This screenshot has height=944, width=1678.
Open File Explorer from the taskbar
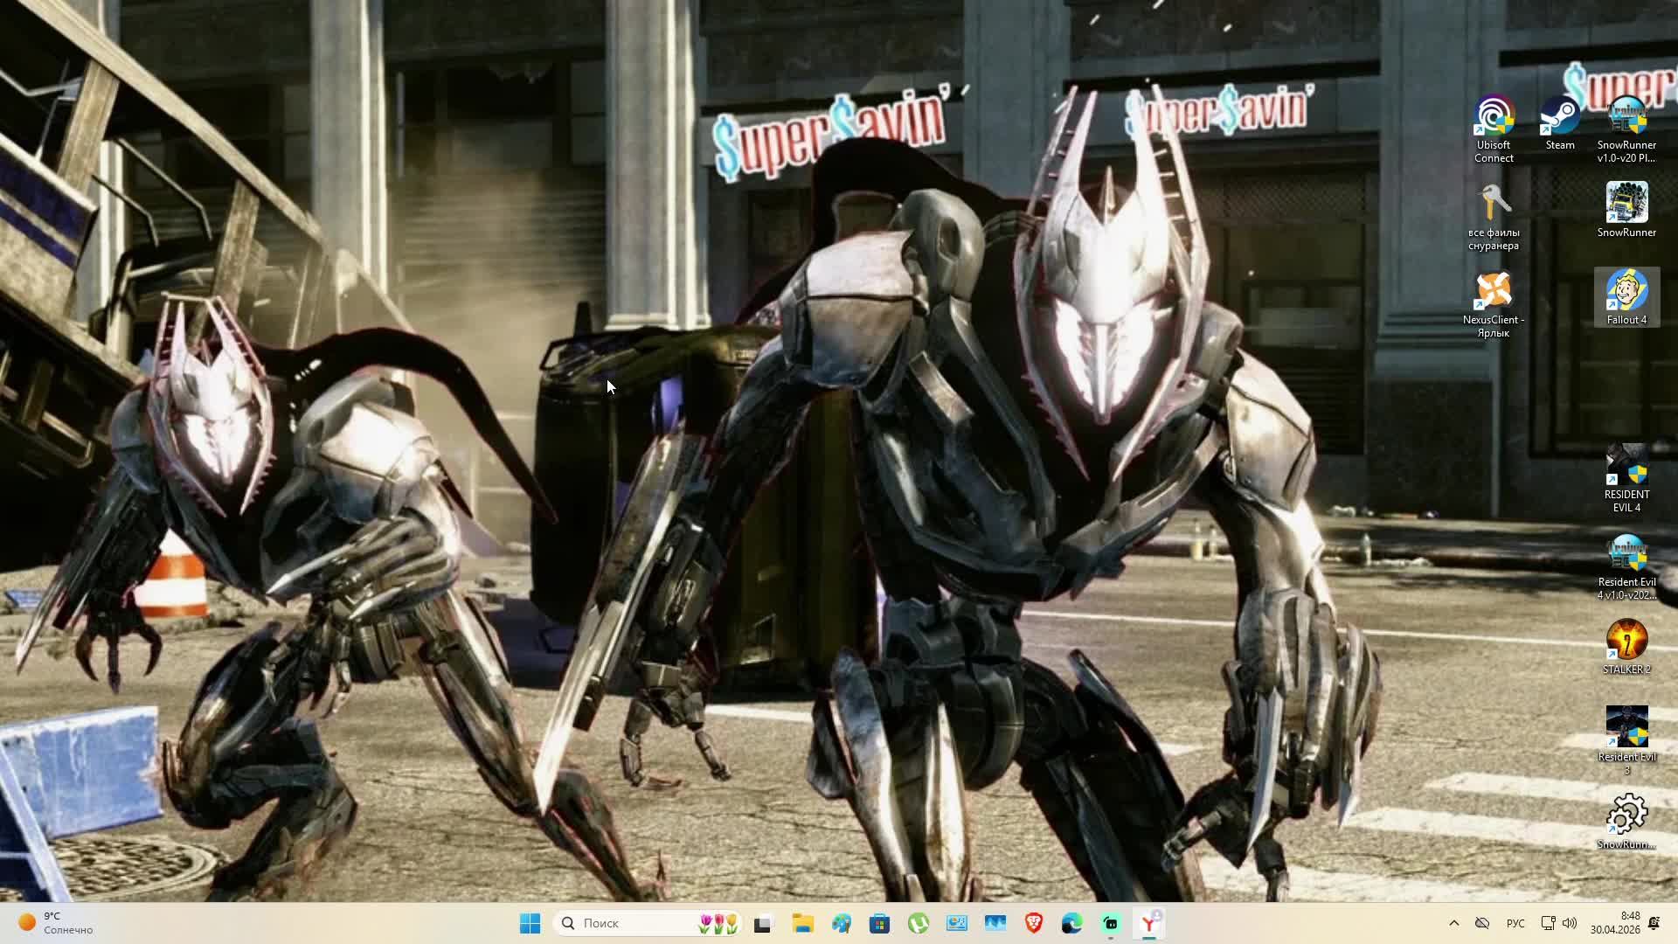point(802,923)
